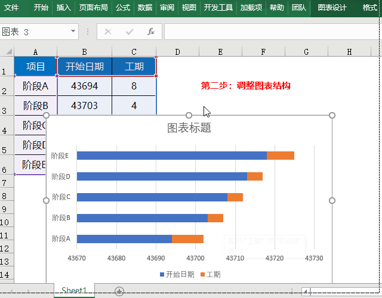Select column G header

pyautogui.click(x=306, y=52)
